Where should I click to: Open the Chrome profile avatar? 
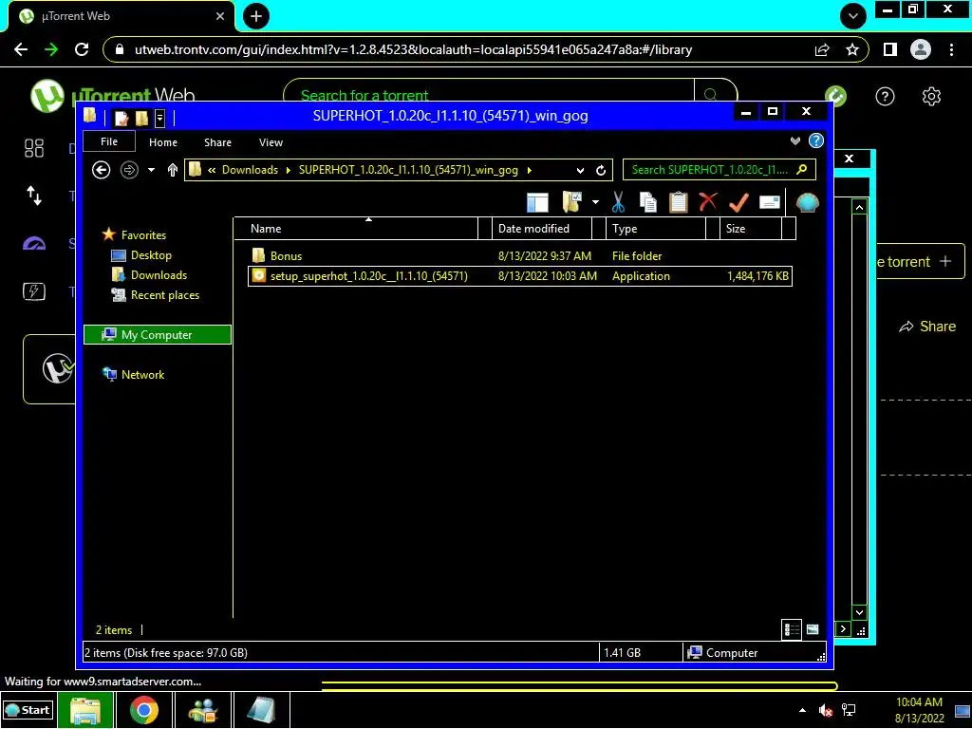921,49
